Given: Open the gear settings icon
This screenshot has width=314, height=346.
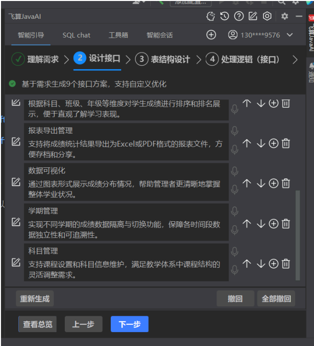Looking at the screenshot, I should (x=285, y=16).
